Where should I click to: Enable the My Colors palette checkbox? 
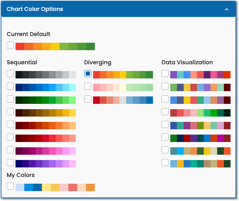coord(10,187)
